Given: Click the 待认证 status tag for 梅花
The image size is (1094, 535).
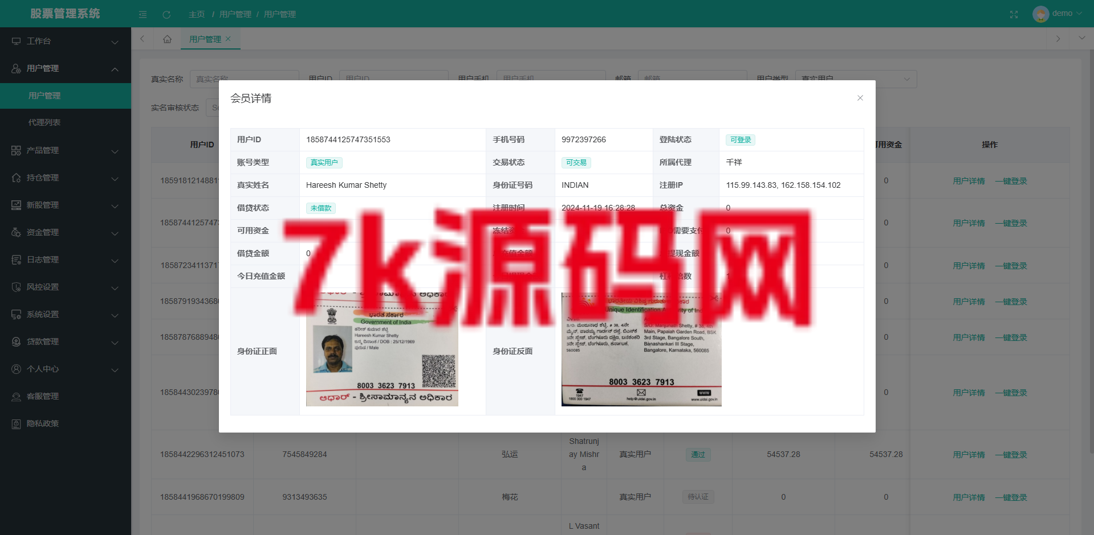Looking at the screenshot, I should pos(698,497).
